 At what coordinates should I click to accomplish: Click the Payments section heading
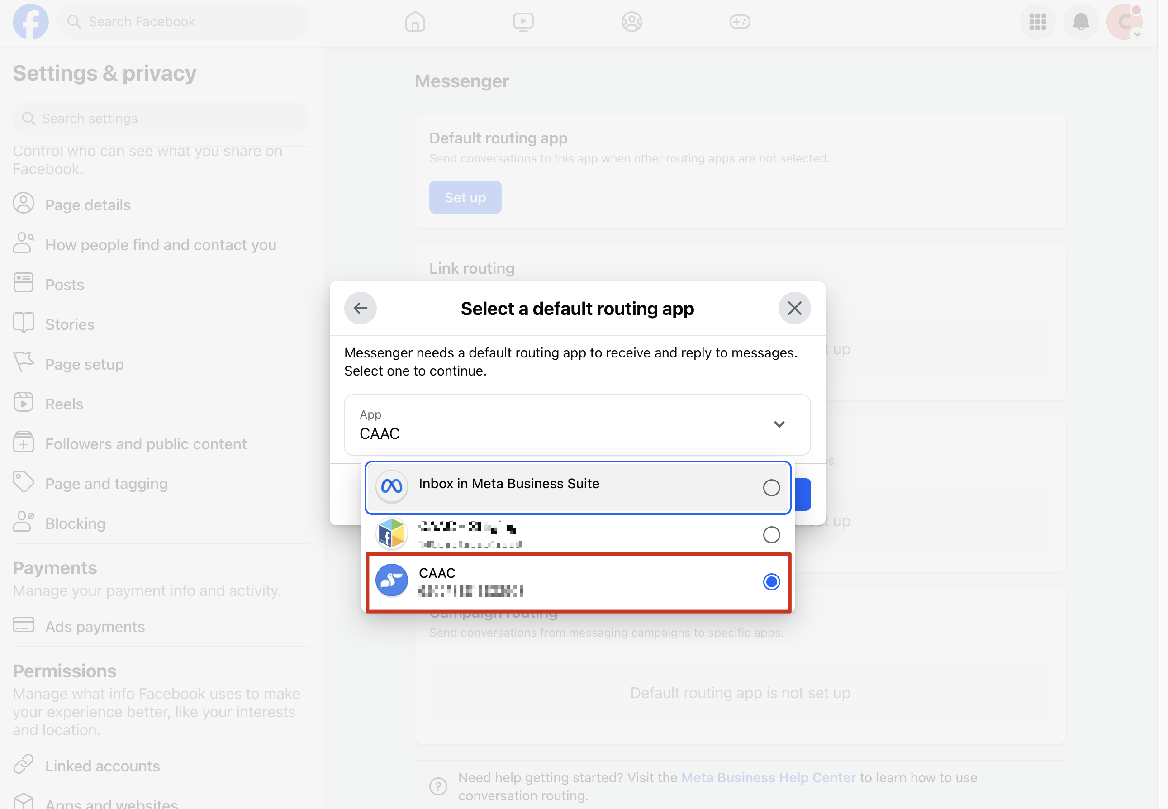coord(55,568)
